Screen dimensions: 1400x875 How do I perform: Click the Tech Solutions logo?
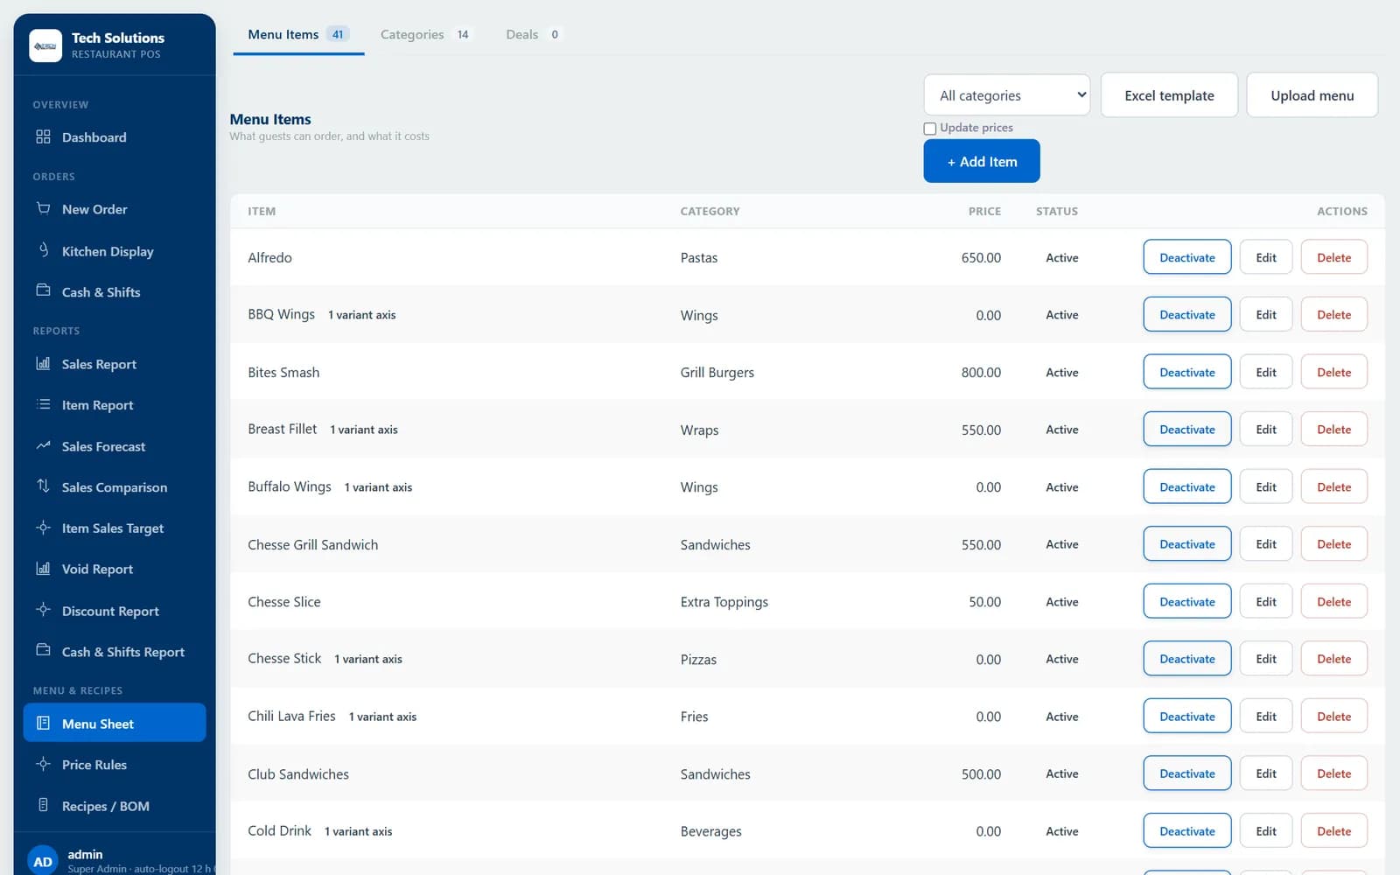coord(45,45)
